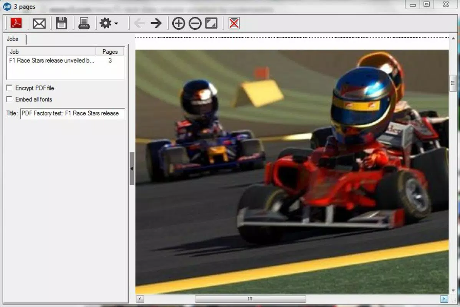
Task: Click the scroll right arrow of horizontal scrollbar
Action: pos(444,299)
